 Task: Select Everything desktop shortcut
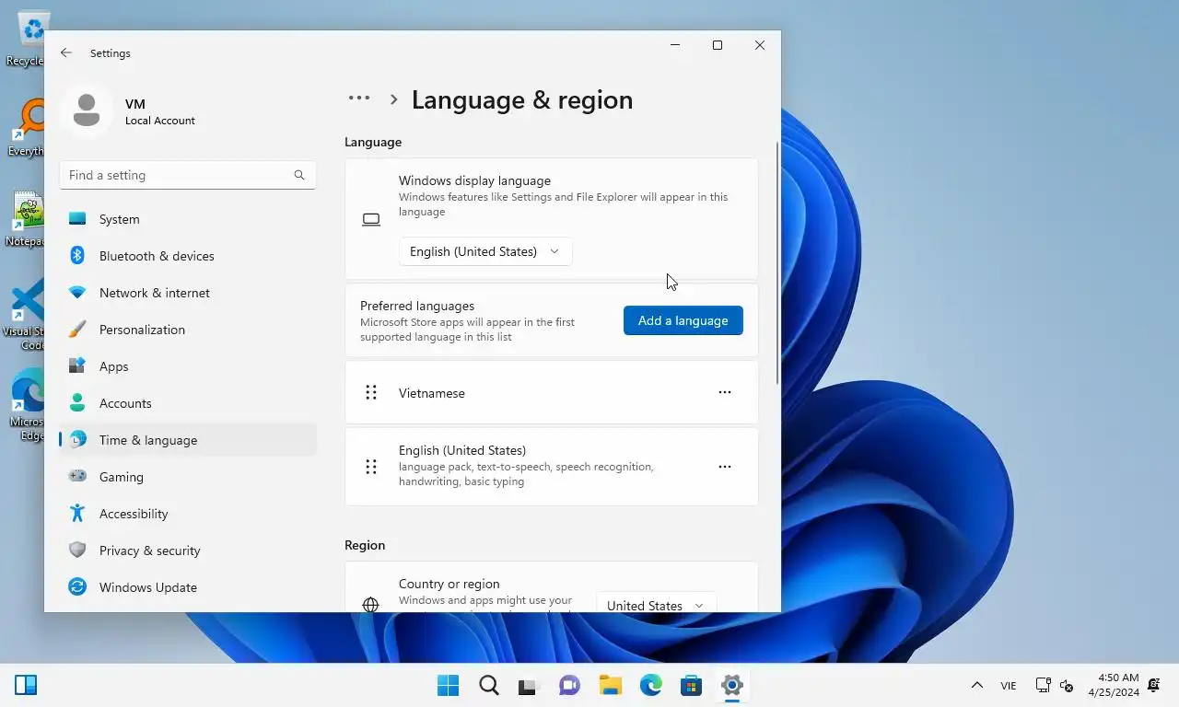[26, 129]
